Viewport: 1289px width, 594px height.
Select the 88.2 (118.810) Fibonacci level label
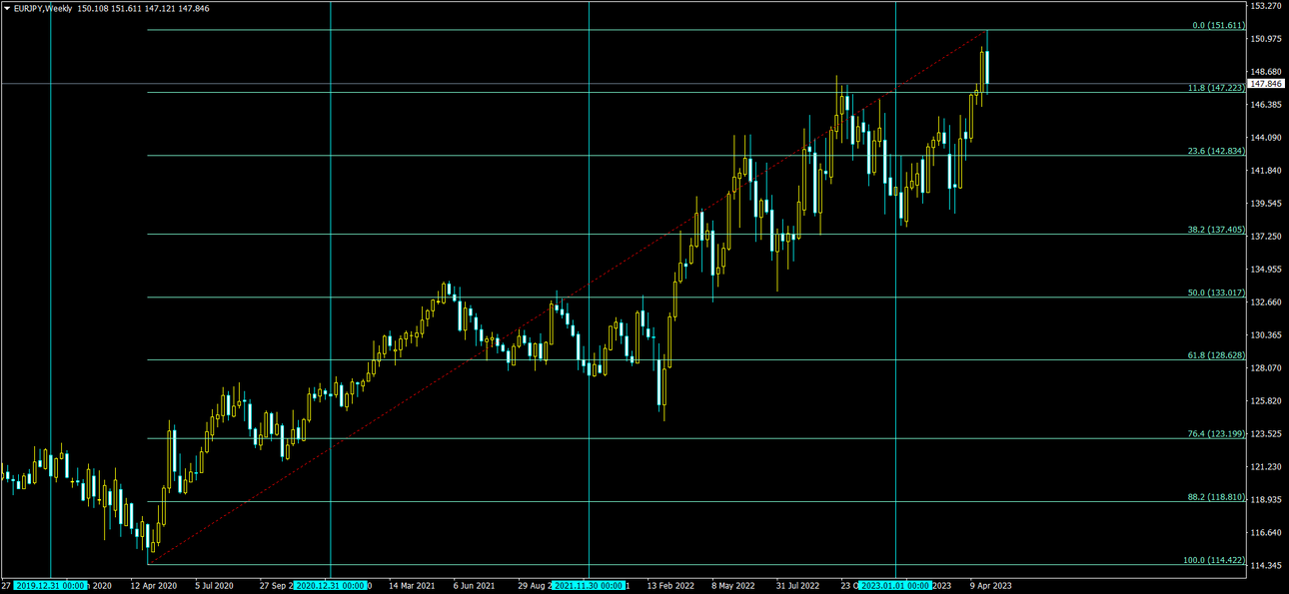(1216, 496)
